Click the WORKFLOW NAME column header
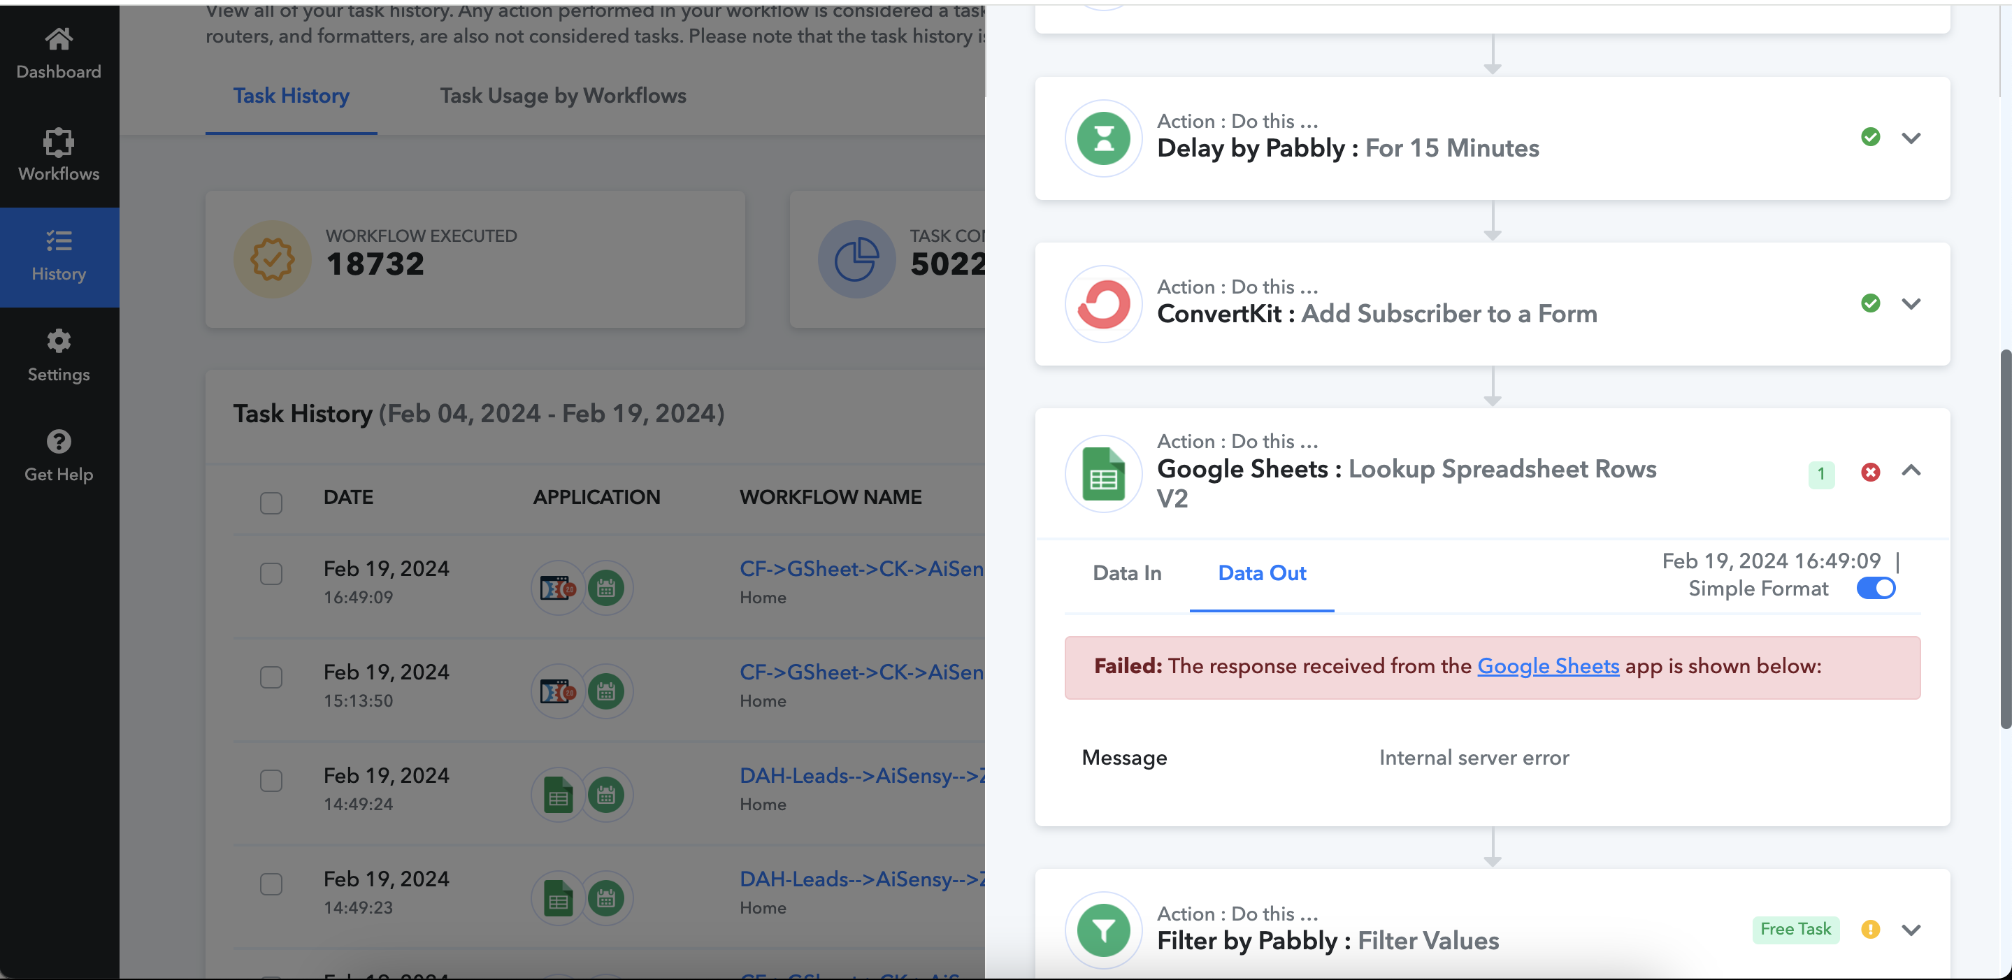 pos(831,496)
